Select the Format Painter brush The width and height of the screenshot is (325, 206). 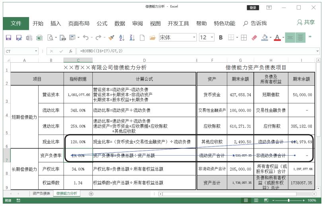(x=111, y=38)
